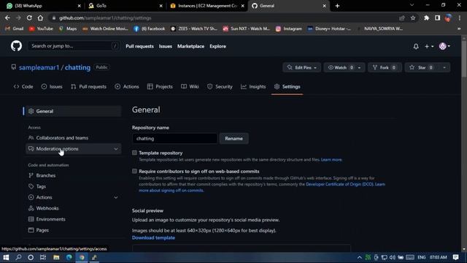Open Branches settings
The height and width of the screenshot is (263, 467).
[x=73, y=175]
